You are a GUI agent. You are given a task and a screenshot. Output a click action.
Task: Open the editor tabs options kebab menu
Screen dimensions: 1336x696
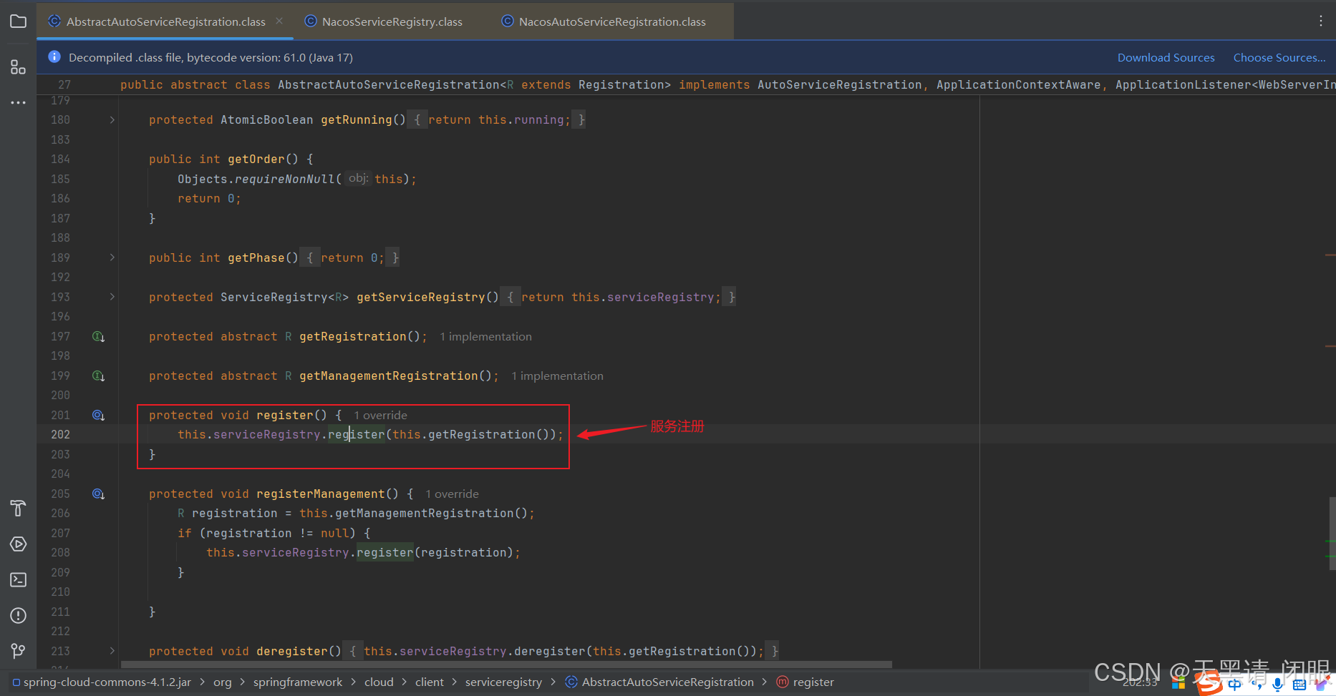(1321, 21)
